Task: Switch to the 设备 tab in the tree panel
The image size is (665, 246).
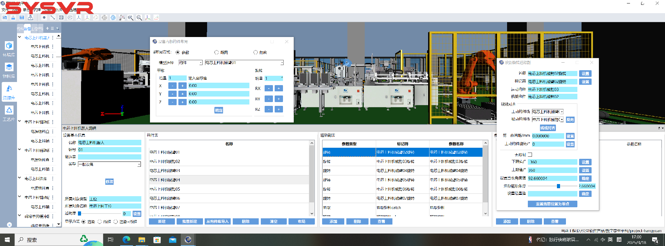Action: click(x=27, y=28)
